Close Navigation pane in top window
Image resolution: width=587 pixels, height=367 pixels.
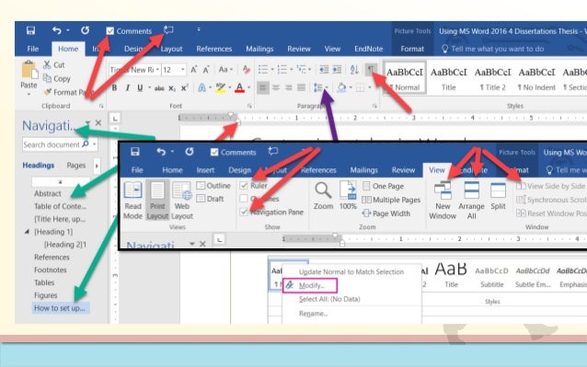(98, 122)
